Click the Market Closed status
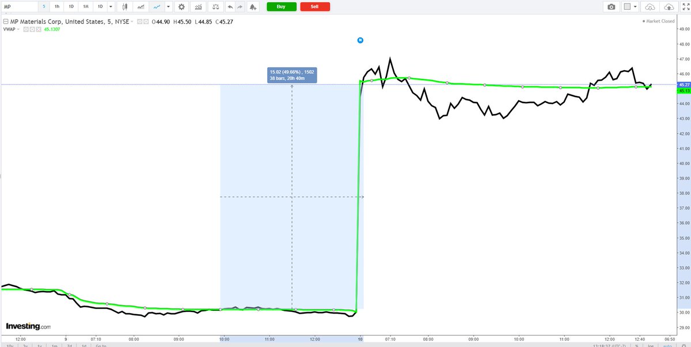The height and width of the screenshot is (347, 691). coord(659,21)
